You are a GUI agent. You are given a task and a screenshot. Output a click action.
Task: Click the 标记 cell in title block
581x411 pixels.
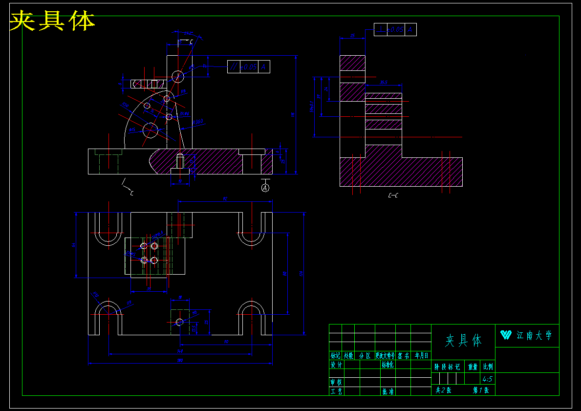click(335, 356)
